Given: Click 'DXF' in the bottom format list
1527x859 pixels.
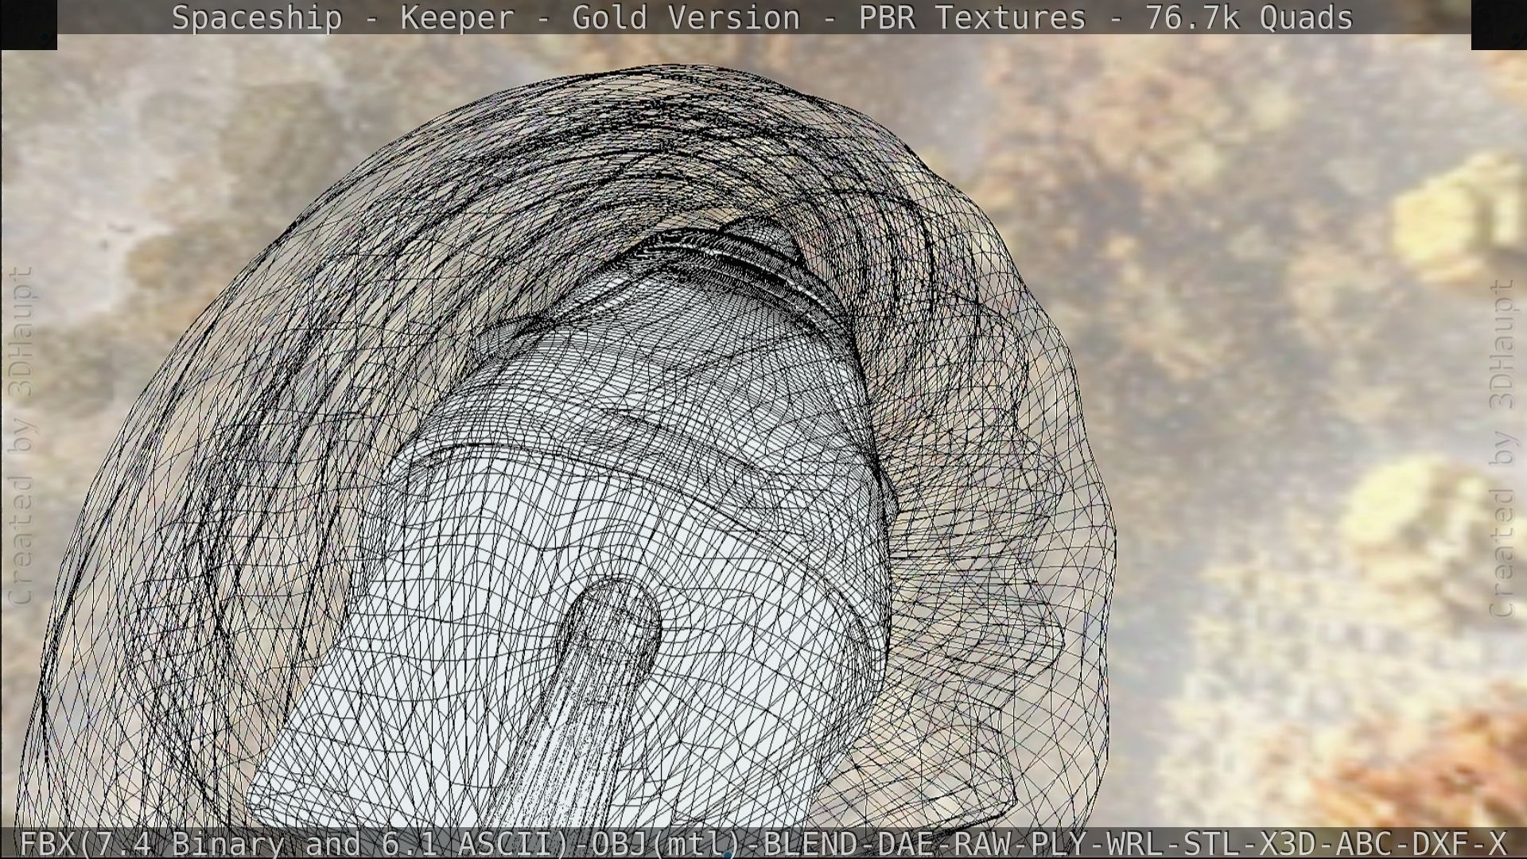Looking at the screenshot, I should 1440,843.
